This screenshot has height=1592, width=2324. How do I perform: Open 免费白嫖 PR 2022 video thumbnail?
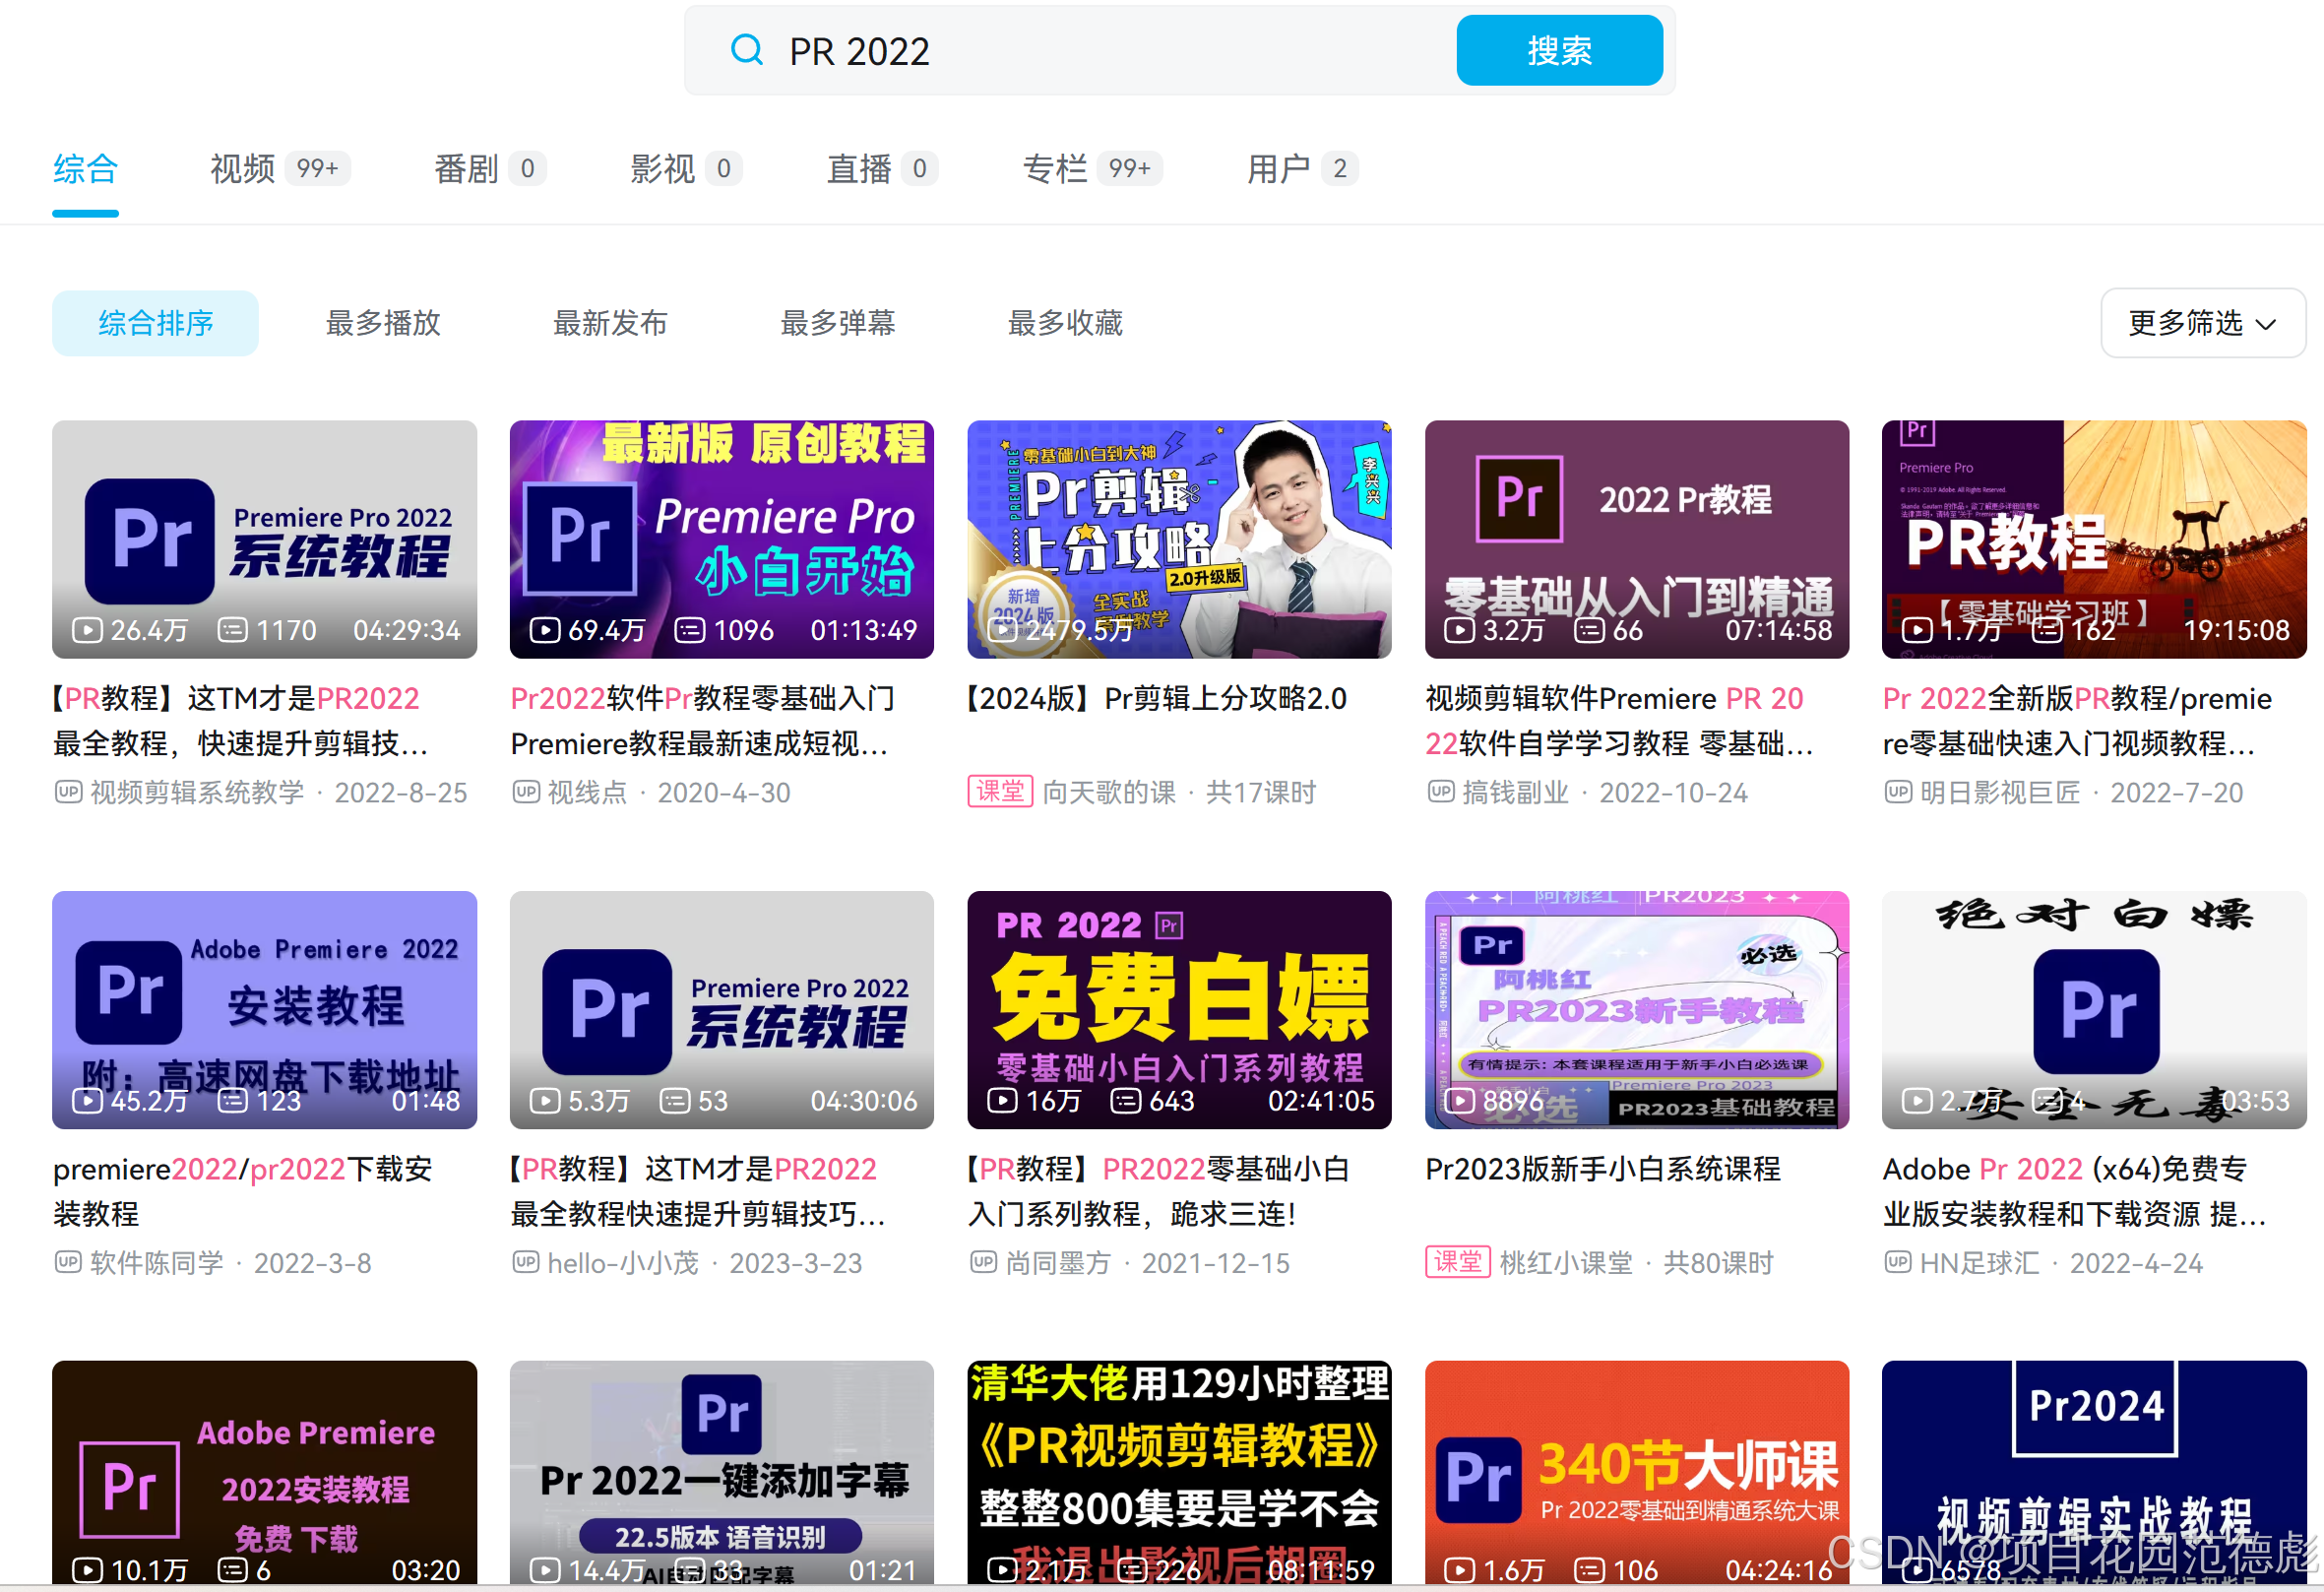click(x=1179, y=1010)
